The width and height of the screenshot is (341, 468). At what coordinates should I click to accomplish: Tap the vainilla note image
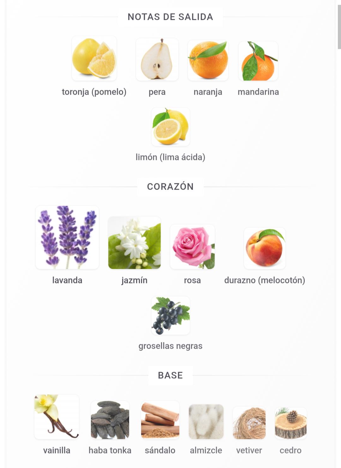[x=57, y=417]
